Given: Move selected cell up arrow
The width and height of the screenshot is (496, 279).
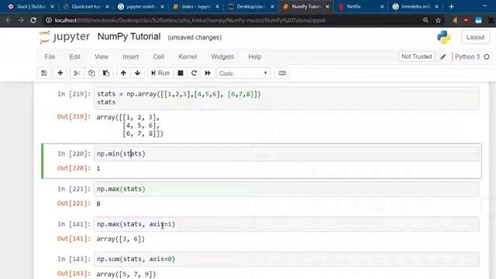Looking at the screenshot, I should (x=123, y=73).
